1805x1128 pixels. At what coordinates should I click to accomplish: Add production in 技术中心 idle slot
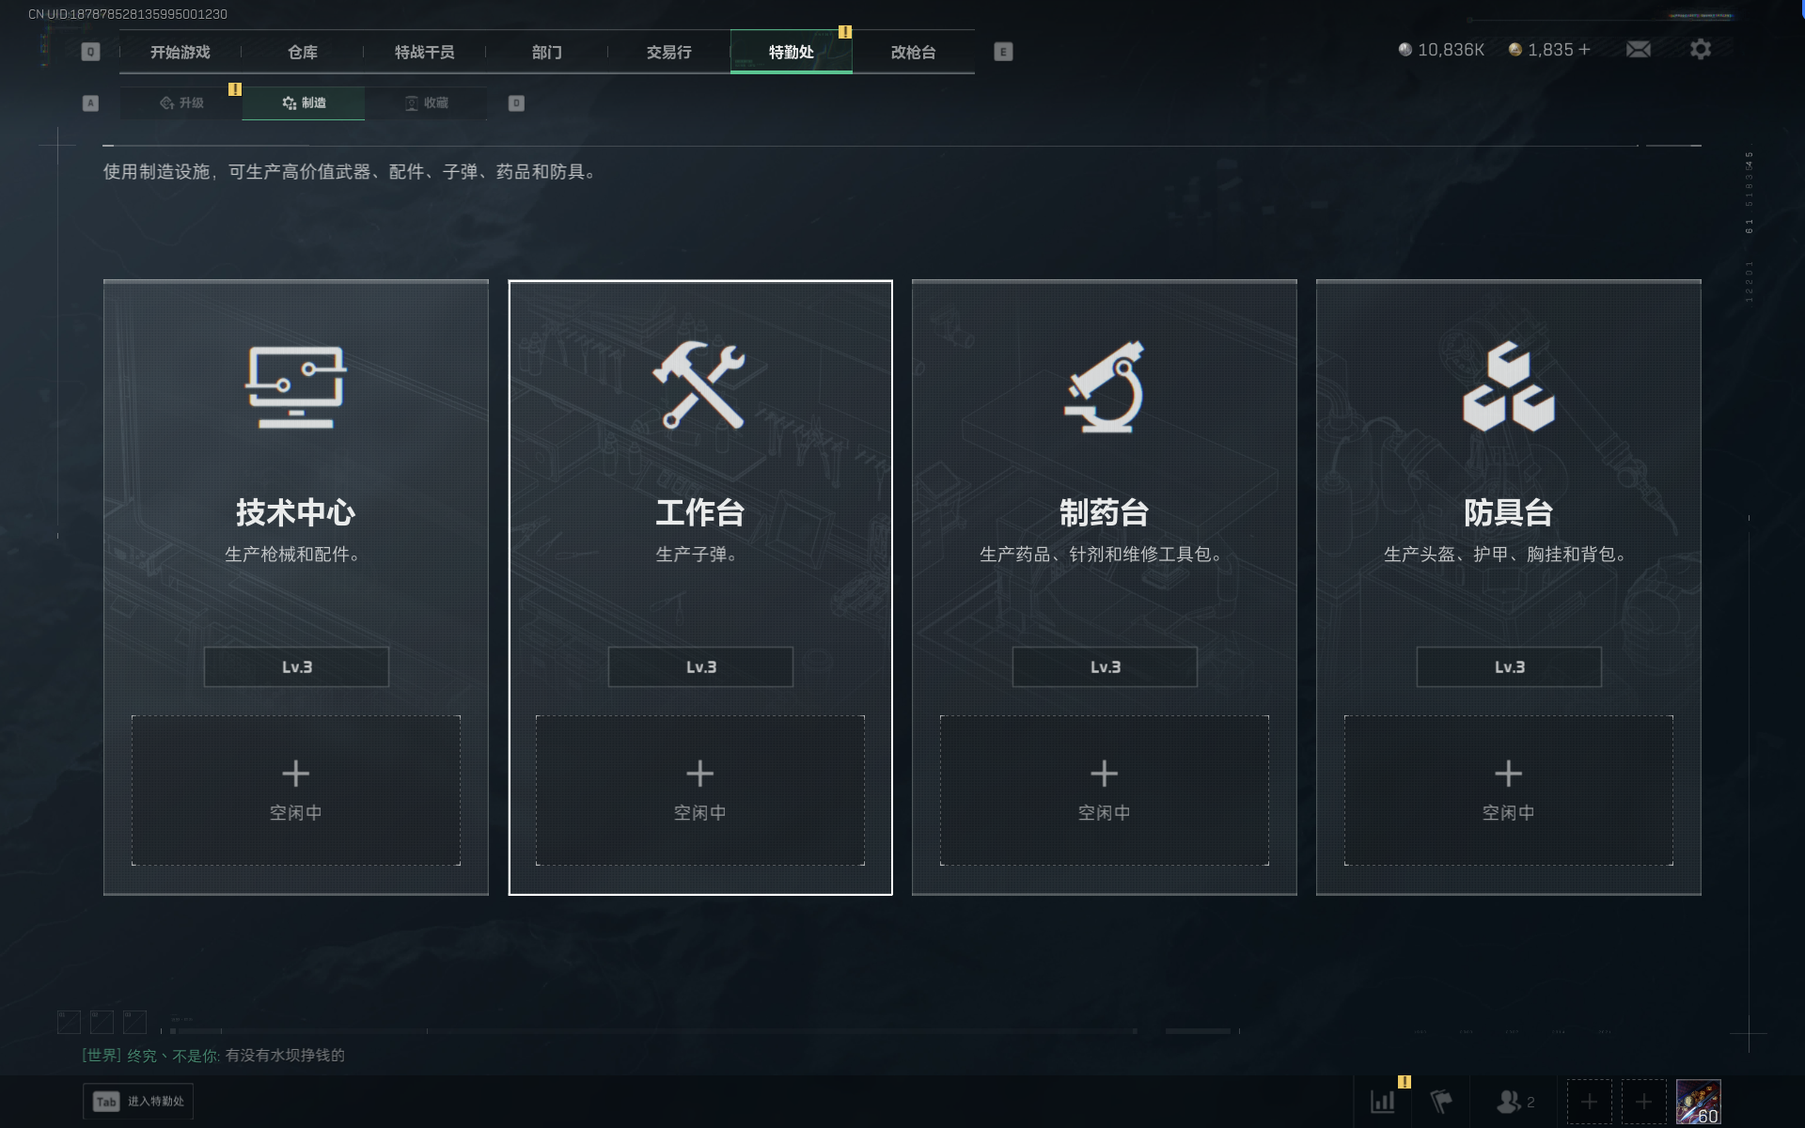[296, 790]
